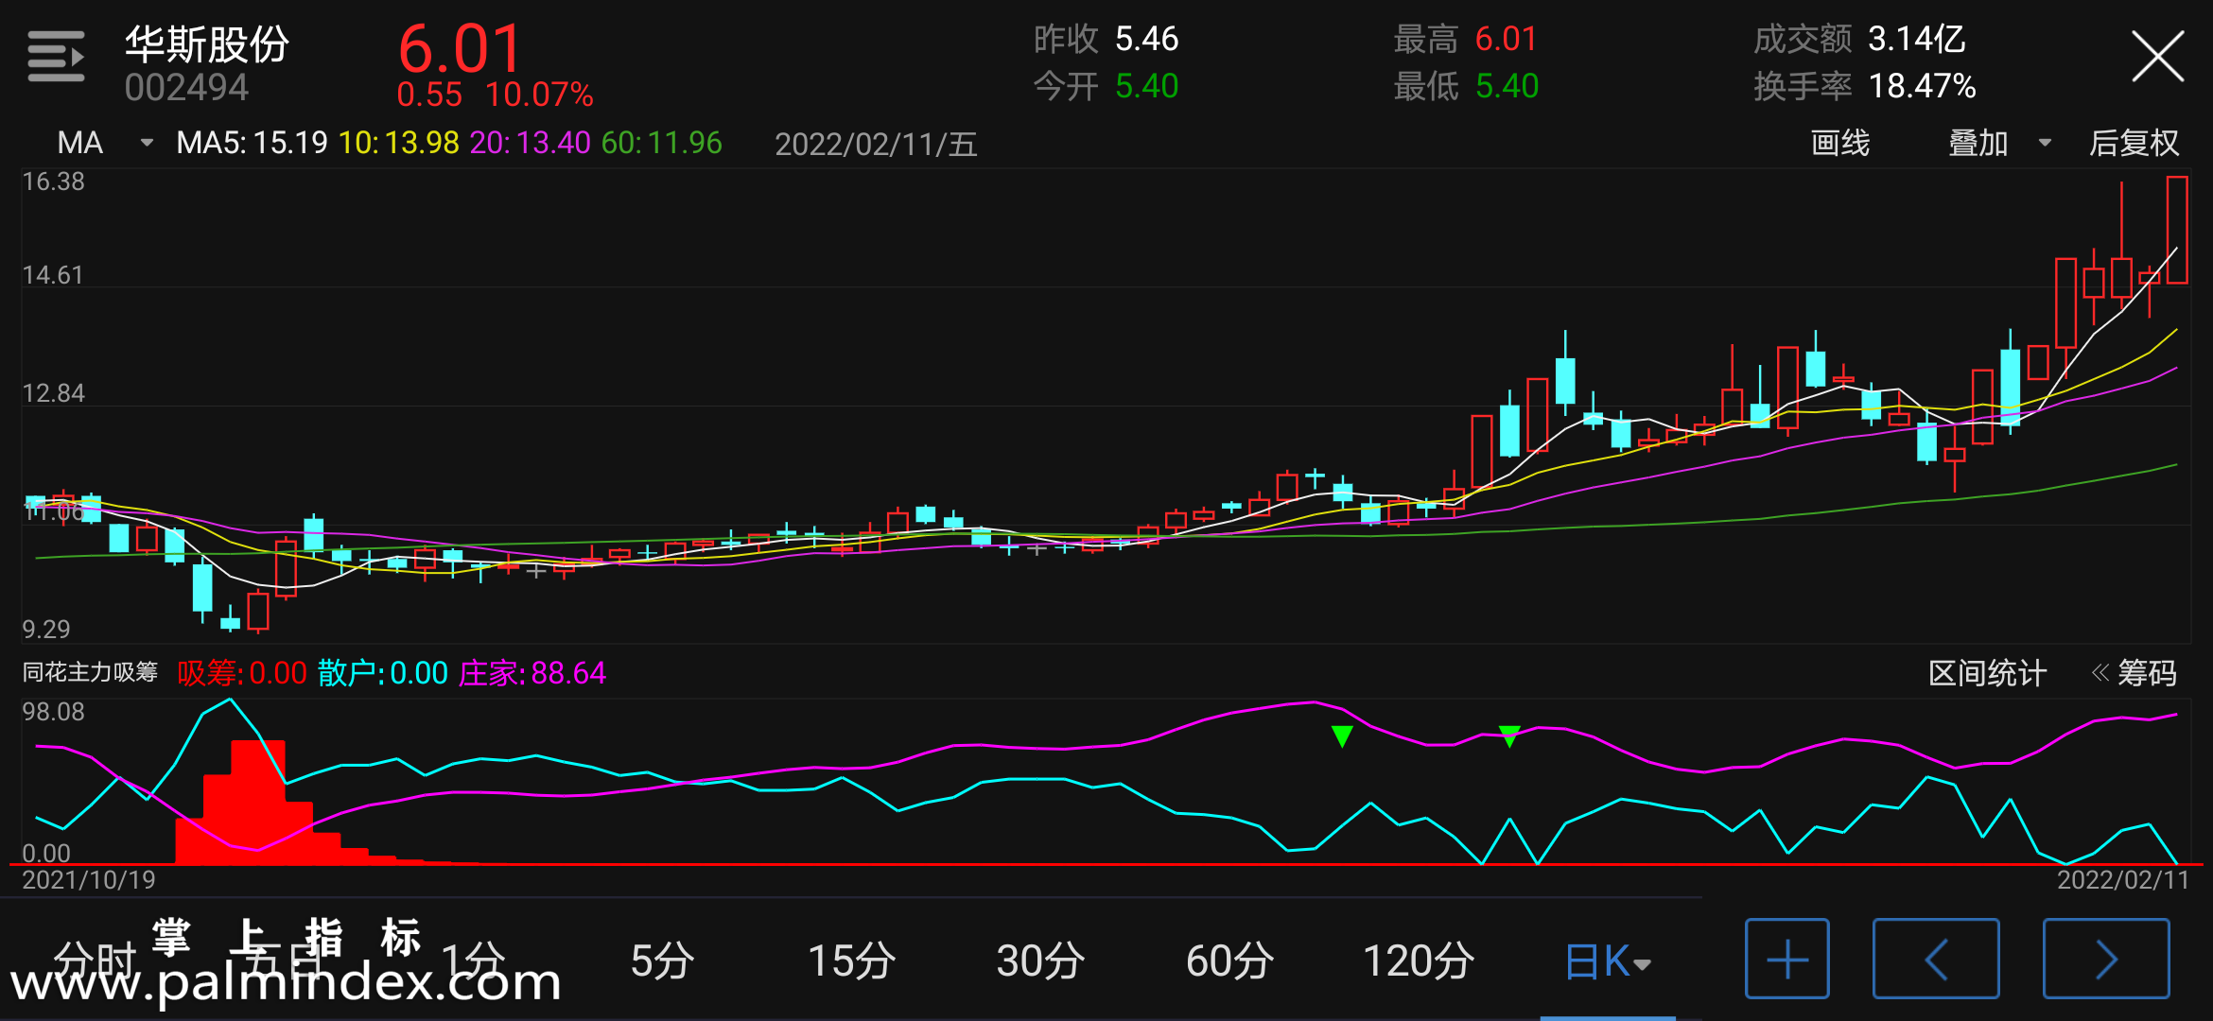Click the 庄家:88.64 indicator value
The width and height of the screenshot is (2213, 1021).
point(532,673)
